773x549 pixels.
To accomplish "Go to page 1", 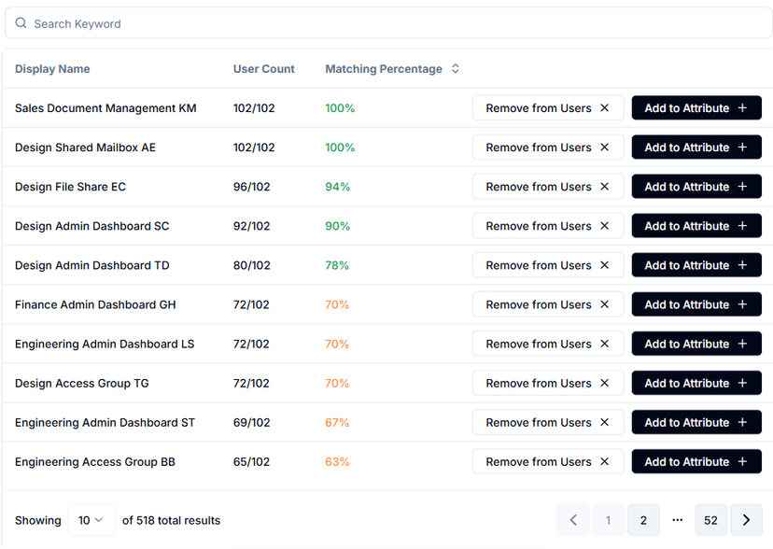I will 609,520.
